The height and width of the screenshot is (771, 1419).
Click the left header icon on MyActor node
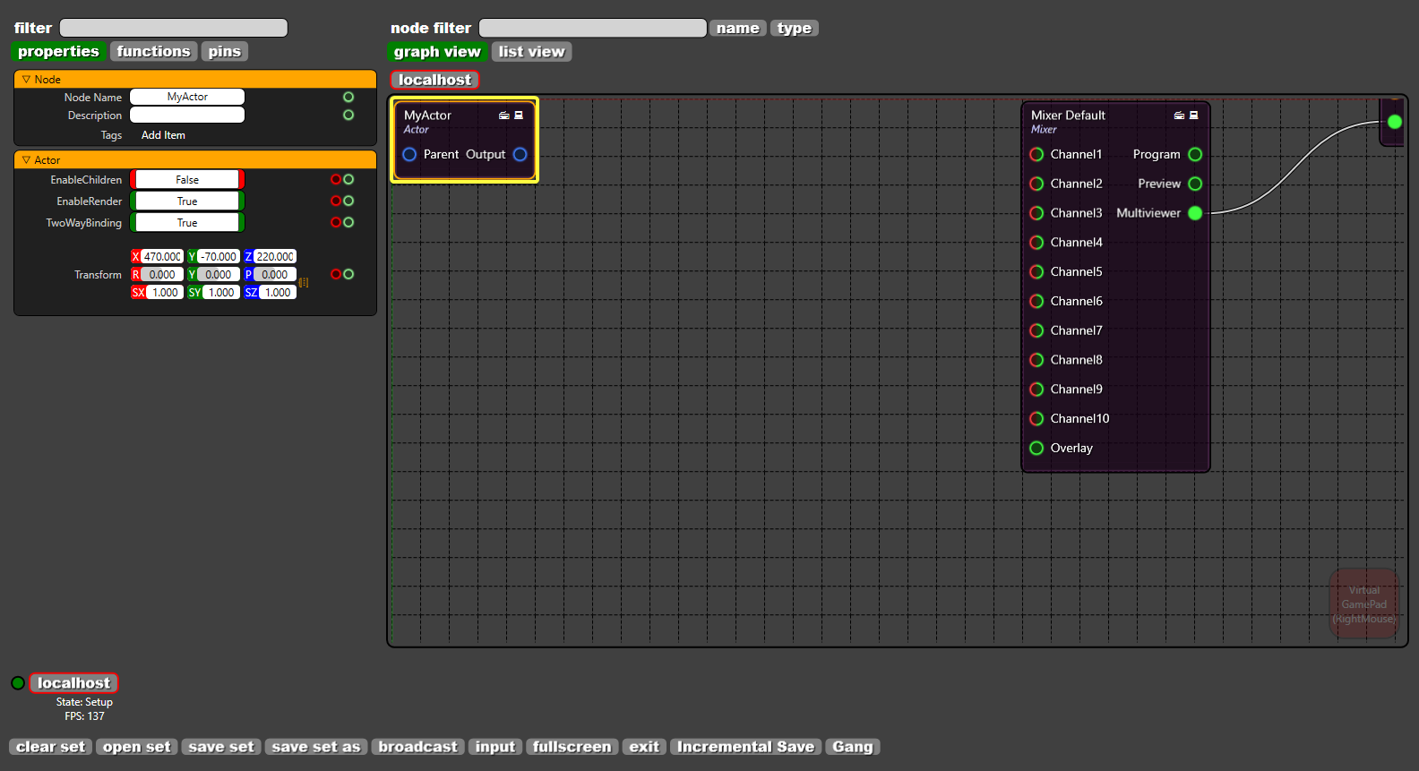503,115
